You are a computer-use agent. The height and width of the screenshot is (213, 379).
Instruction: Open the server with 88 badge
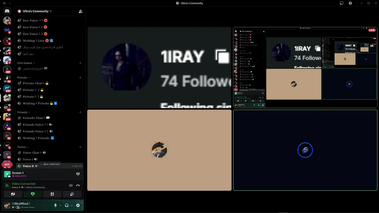7,126
